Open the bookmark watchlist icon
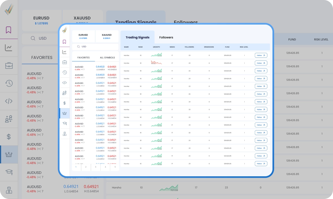Image resolution: width=333 pixels, height=199 pixels. point(64,42)
